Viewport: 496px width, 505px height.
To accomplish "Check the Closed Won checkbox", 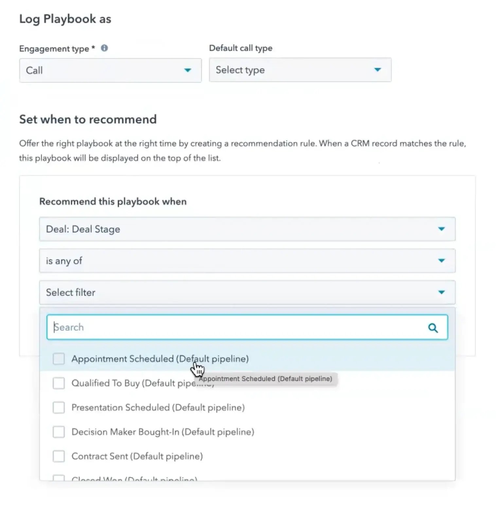I will pyautogui.click(x=59, y=478).
